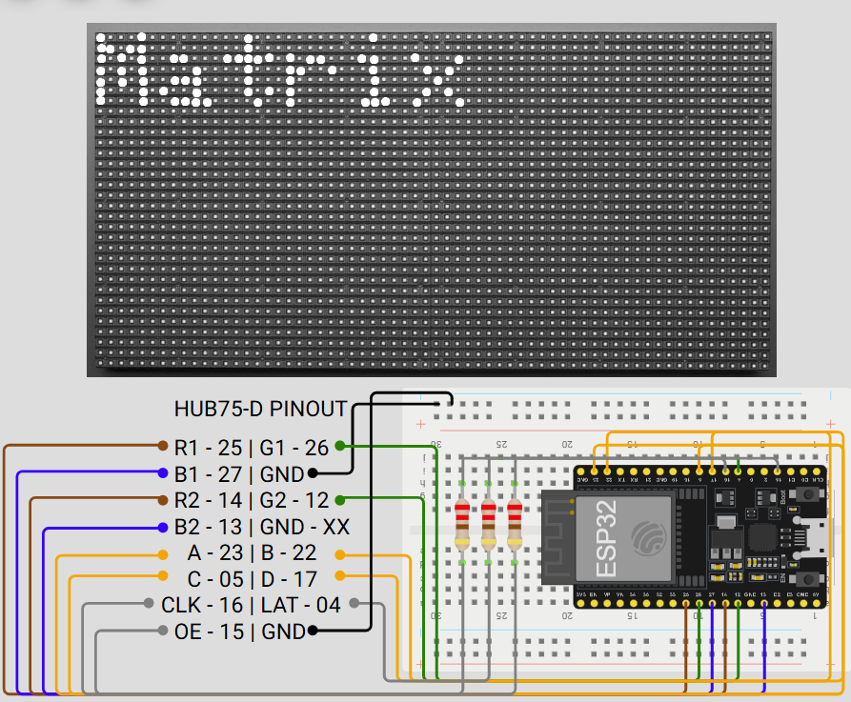Click the green G2 - 12 pin dot
Screen dimensions: 851x702
click(340, 498)
